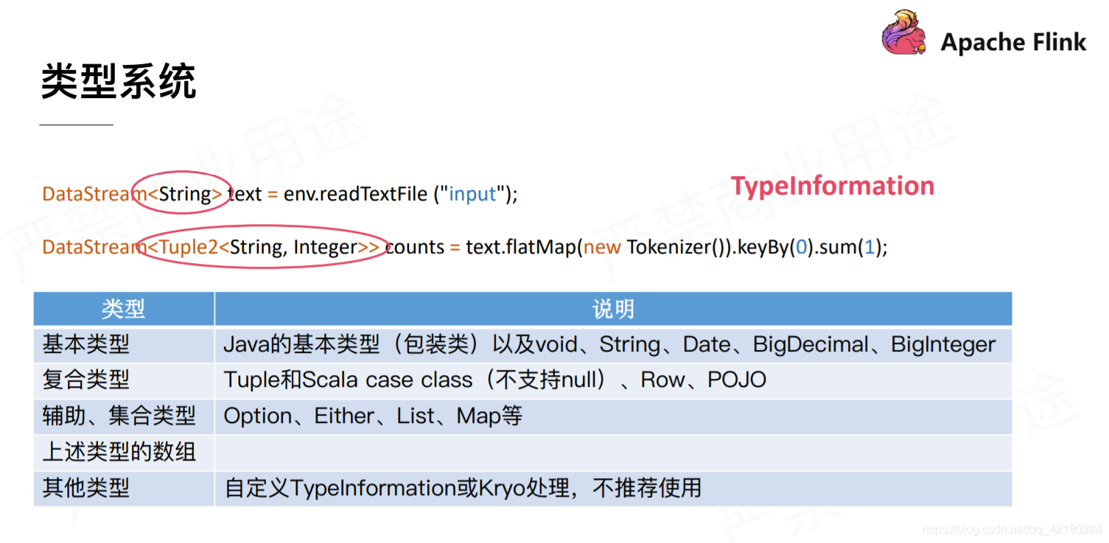Click the "input" string literal
The height and width of the screenshot is (543, 1109).
pyautogui.click(x=473, y=195)
